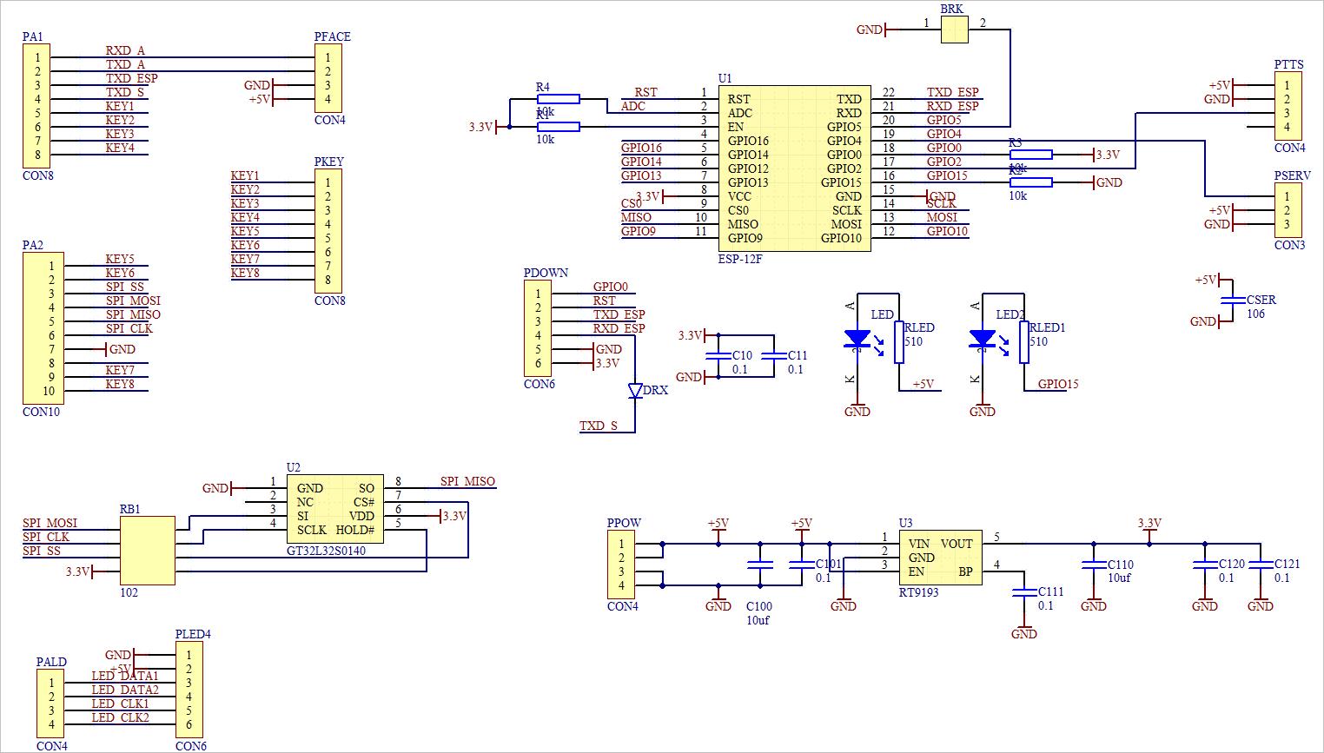This screenshot has height=753, width=1324.
Task: Click the SPI_MISO net label on PA2
Action: click(x=133, y=314)
